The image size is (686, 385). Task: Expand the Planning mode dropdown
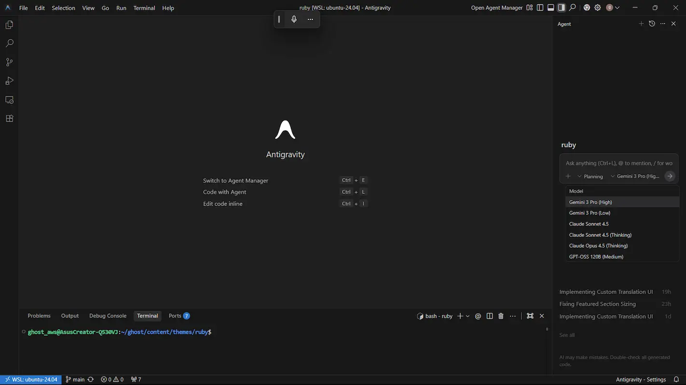click(x=590, y=177)
